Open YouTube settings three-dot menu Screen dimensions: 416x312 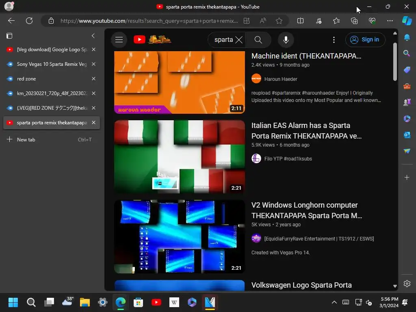click(x=334, y=39)
